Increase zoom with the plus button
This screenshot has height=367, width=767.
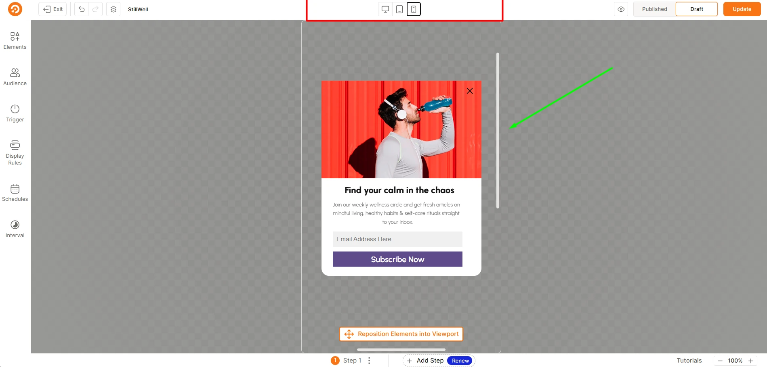click(x=751, y=361)
